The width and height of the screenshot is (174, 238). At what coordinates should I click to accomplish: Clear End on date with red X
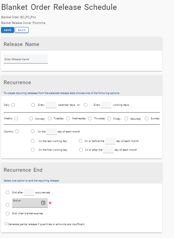(x=50, y=203)
